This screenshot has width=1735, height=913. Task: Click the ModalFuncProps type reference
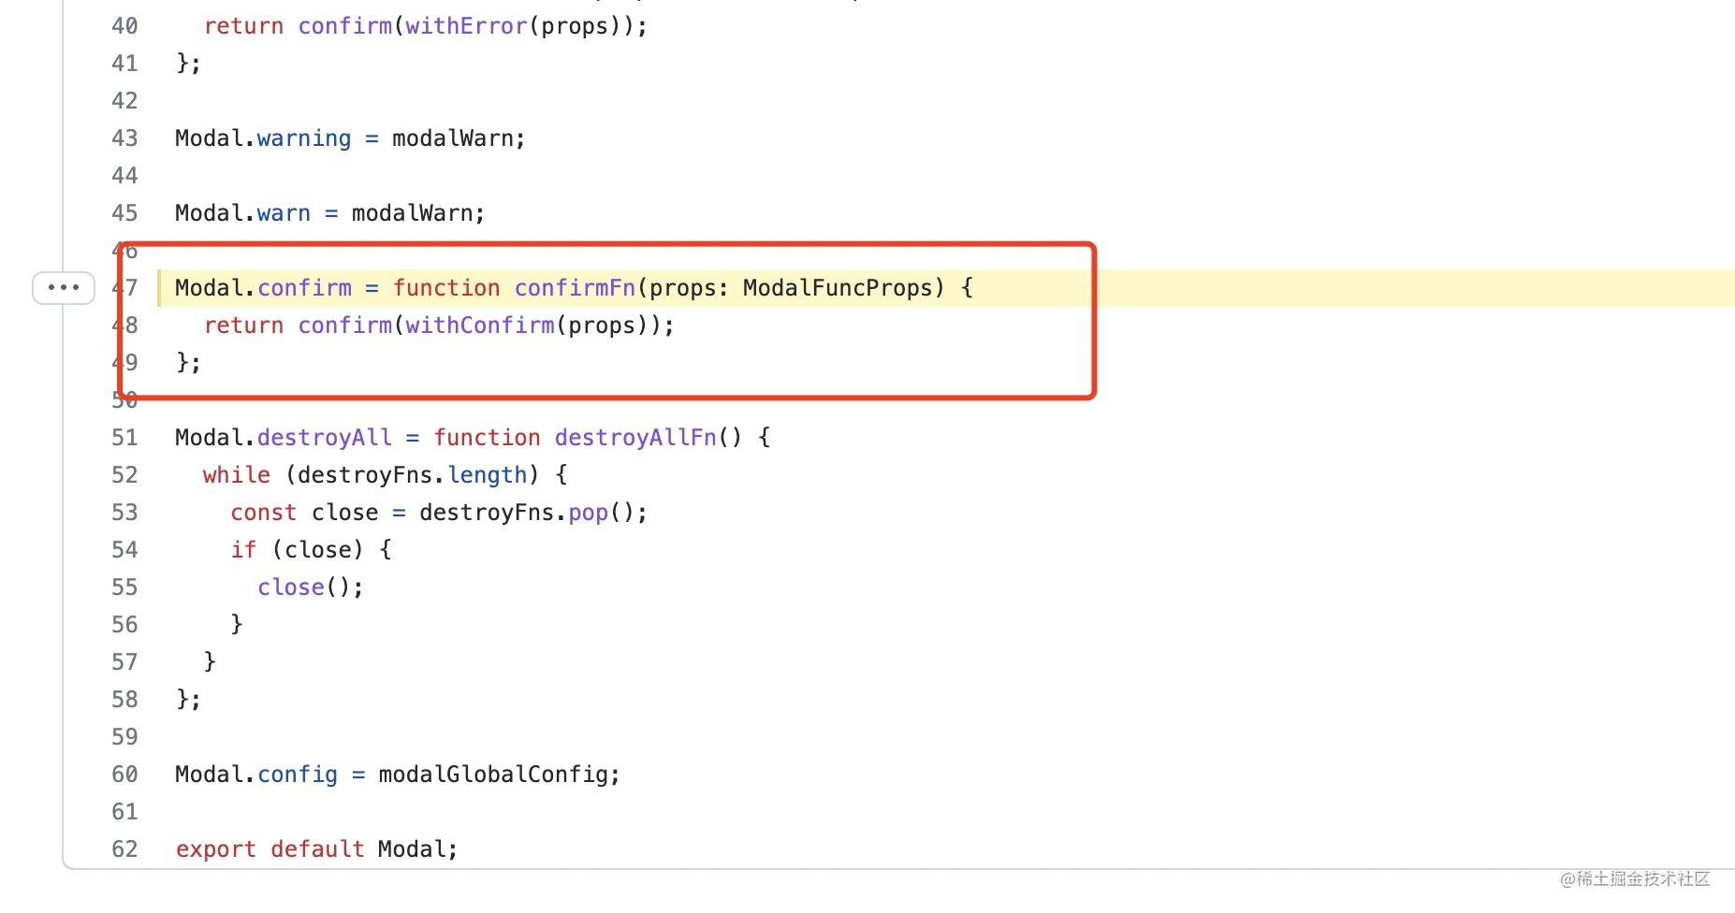pyautogui.click(x=838, y=287)
